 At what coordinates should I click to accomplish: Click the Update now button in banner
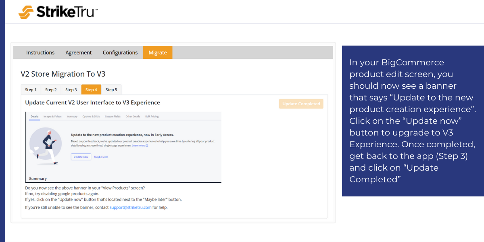click(x=81, y=157)
